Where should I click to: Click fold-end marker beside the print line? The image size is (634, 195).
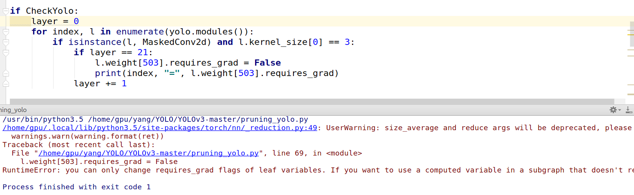[6, 74]
